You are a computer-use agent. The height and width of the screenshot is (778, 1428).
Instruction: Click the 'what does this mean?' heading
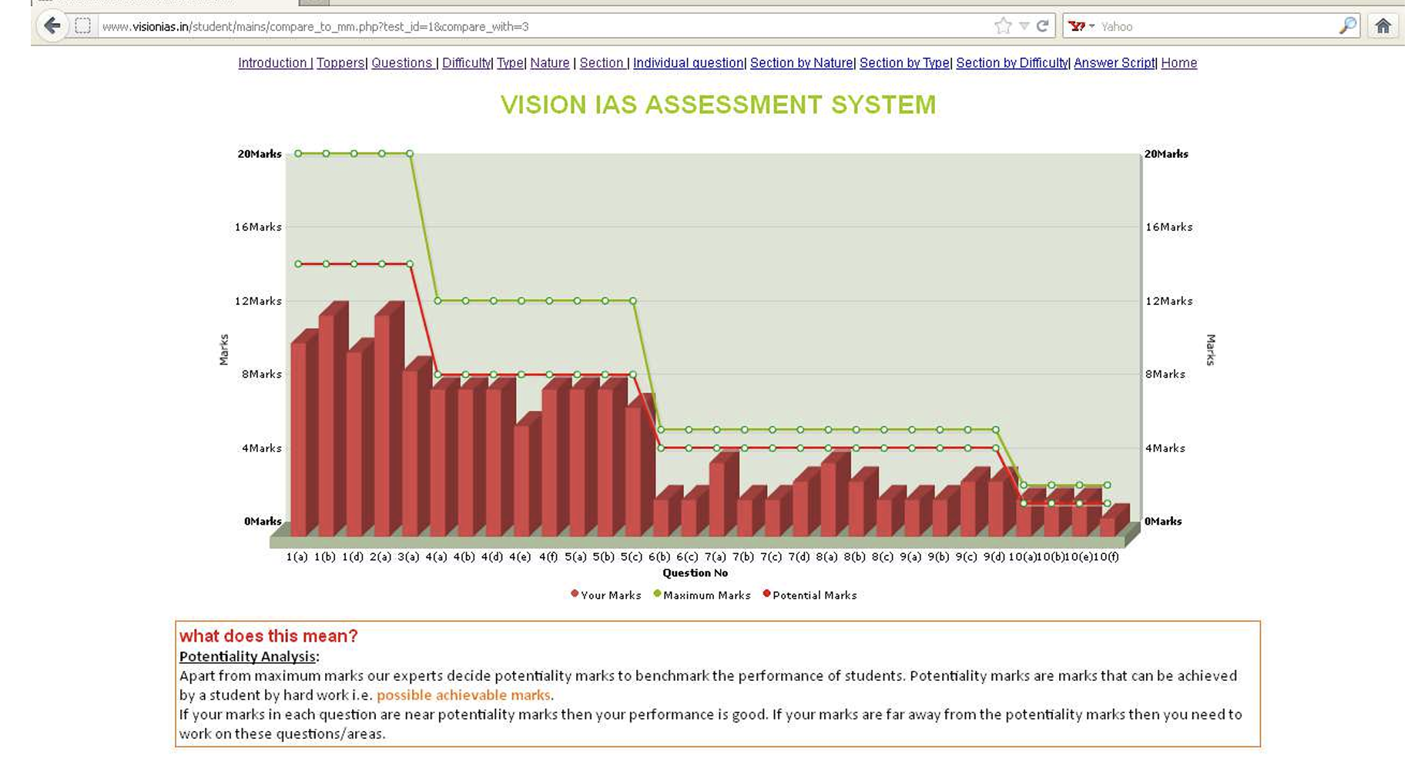coord(269,636)
